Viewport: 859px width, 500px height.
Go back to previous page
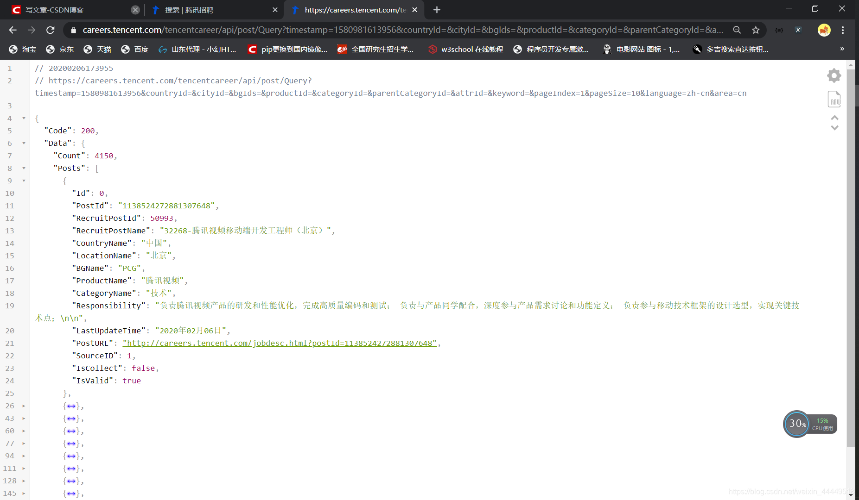[13, 30]
